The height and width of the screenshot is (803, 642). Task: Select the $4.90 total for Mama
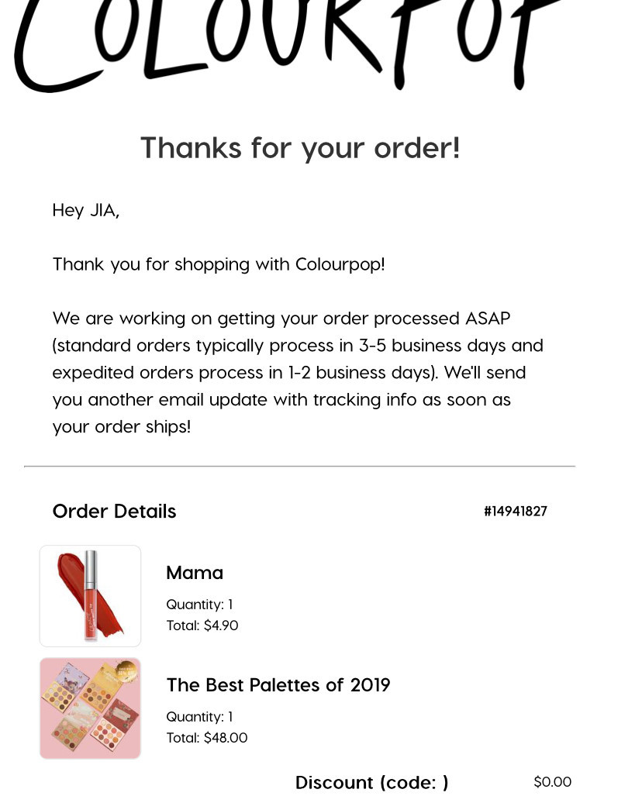click(221, 626)
